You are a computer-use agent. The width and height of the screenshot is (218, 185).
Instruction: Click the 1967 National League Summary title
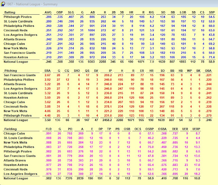[x=32, y=4]
